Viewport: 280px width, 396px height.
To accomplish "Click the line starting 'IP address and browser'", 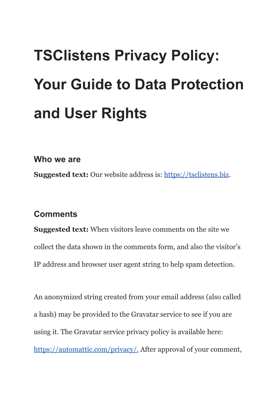I will tap(134, 265).
